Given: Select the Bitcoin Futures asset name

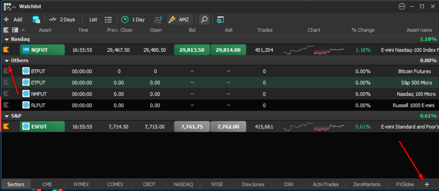Looking at the screenshot, I should (415, 71).
